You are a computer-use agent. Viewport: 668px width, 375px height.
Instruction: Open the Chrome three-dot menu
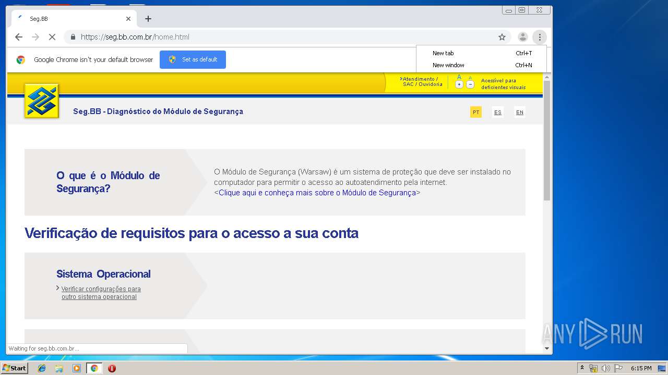540,37
